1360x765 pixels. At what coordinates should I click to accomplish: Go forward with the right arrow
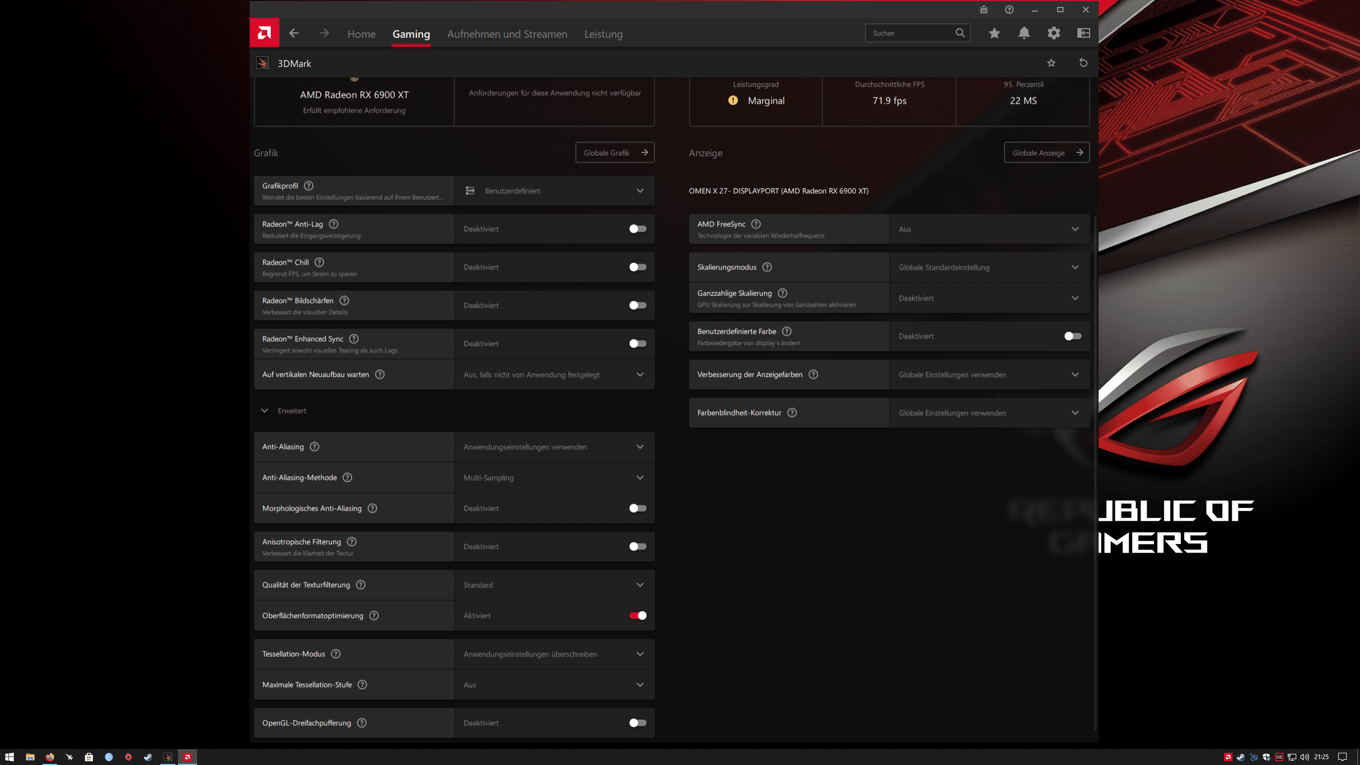324,33
